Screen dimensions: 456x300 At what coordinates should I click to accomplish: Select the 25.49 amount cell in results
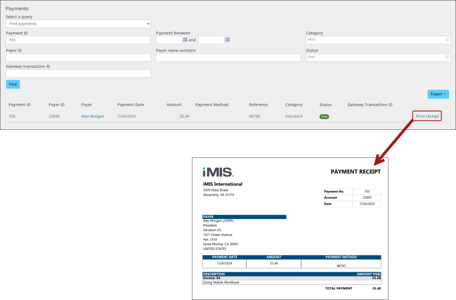pos(184,116)
